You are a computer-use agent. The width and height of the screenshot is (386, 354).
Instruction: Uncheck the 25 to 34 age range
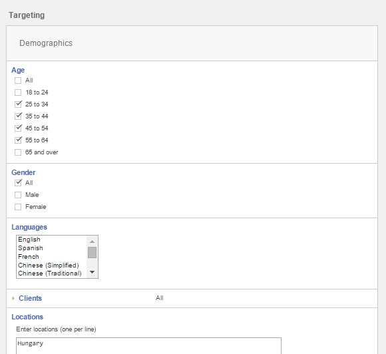(18, 104)
